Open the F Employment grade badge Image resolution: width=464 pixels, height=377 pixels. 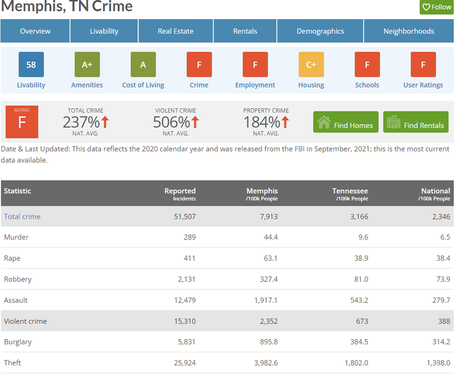point(255,65)
